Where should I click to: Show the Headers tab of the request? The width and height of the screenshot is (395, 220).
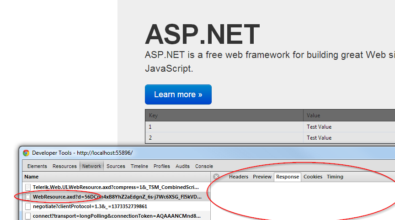(239, 177)
